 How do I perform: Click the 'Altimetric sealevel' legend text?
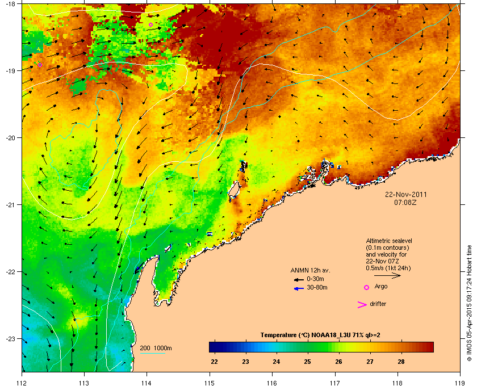click(389, 241)
